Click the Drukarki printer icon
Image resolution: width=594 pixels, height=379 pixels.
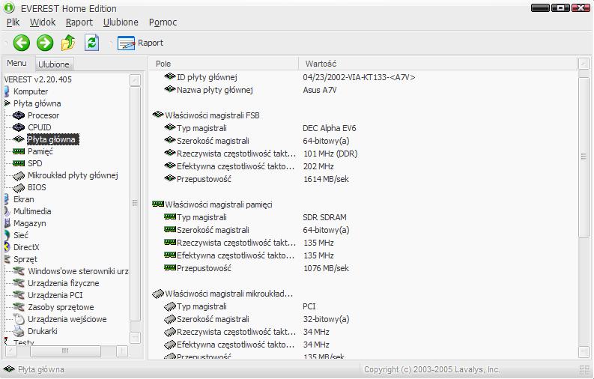pyautogui.click(x=19, y=331)
